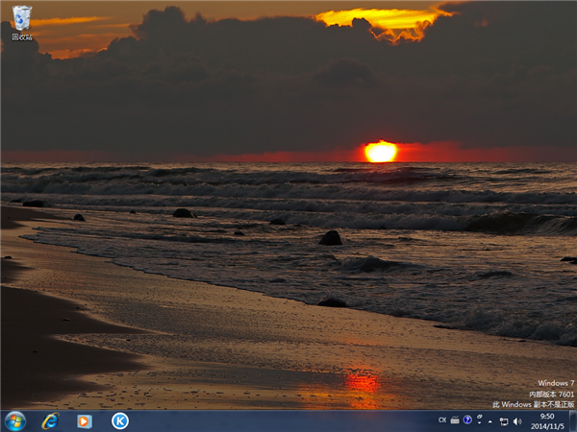Open the Windows Start menu orb
Image resolution: width=577 pixels, height=432 pixels.
15,420
